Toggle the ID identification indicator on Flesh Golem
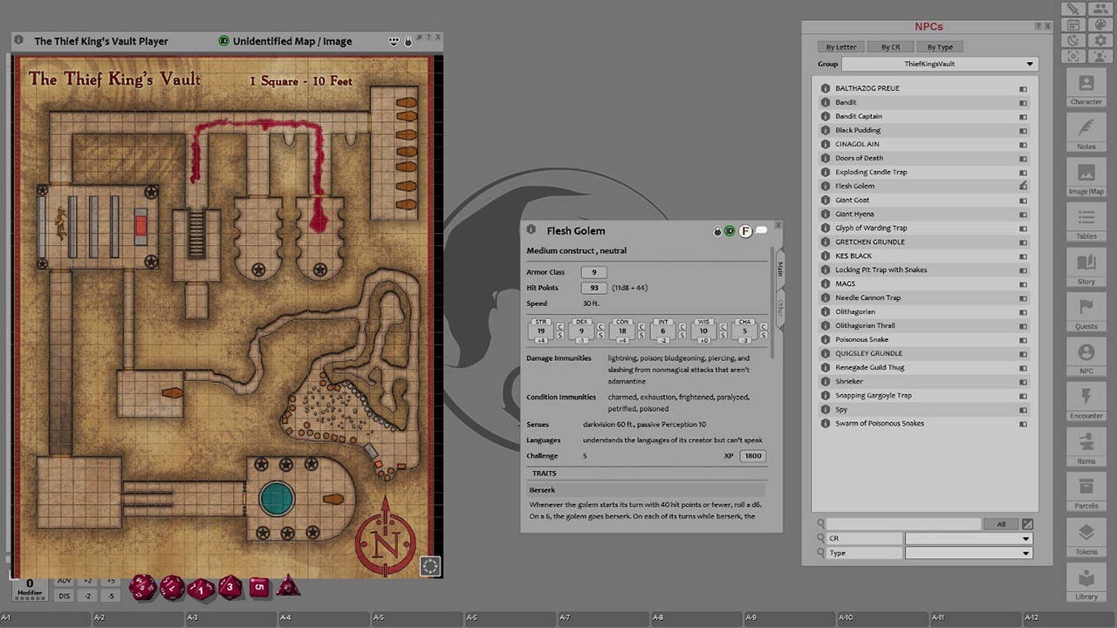Screen dimensions: 1117x628 pyautogui.click(x=730, y=231)
